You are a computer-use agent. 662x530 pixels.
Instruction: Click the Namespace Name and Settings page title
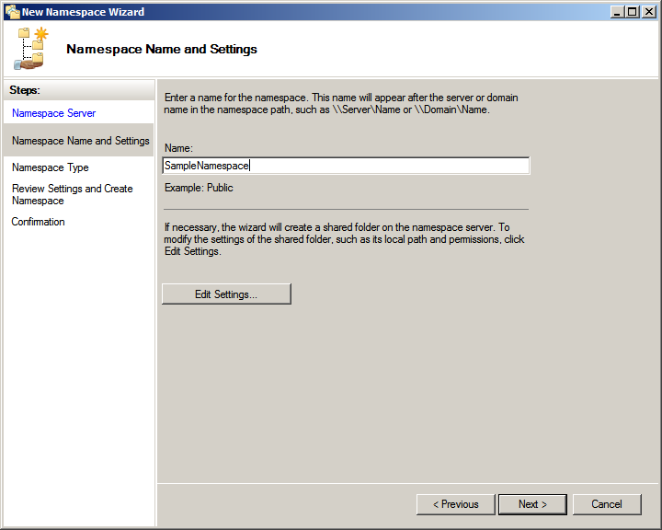pos(162,49)
